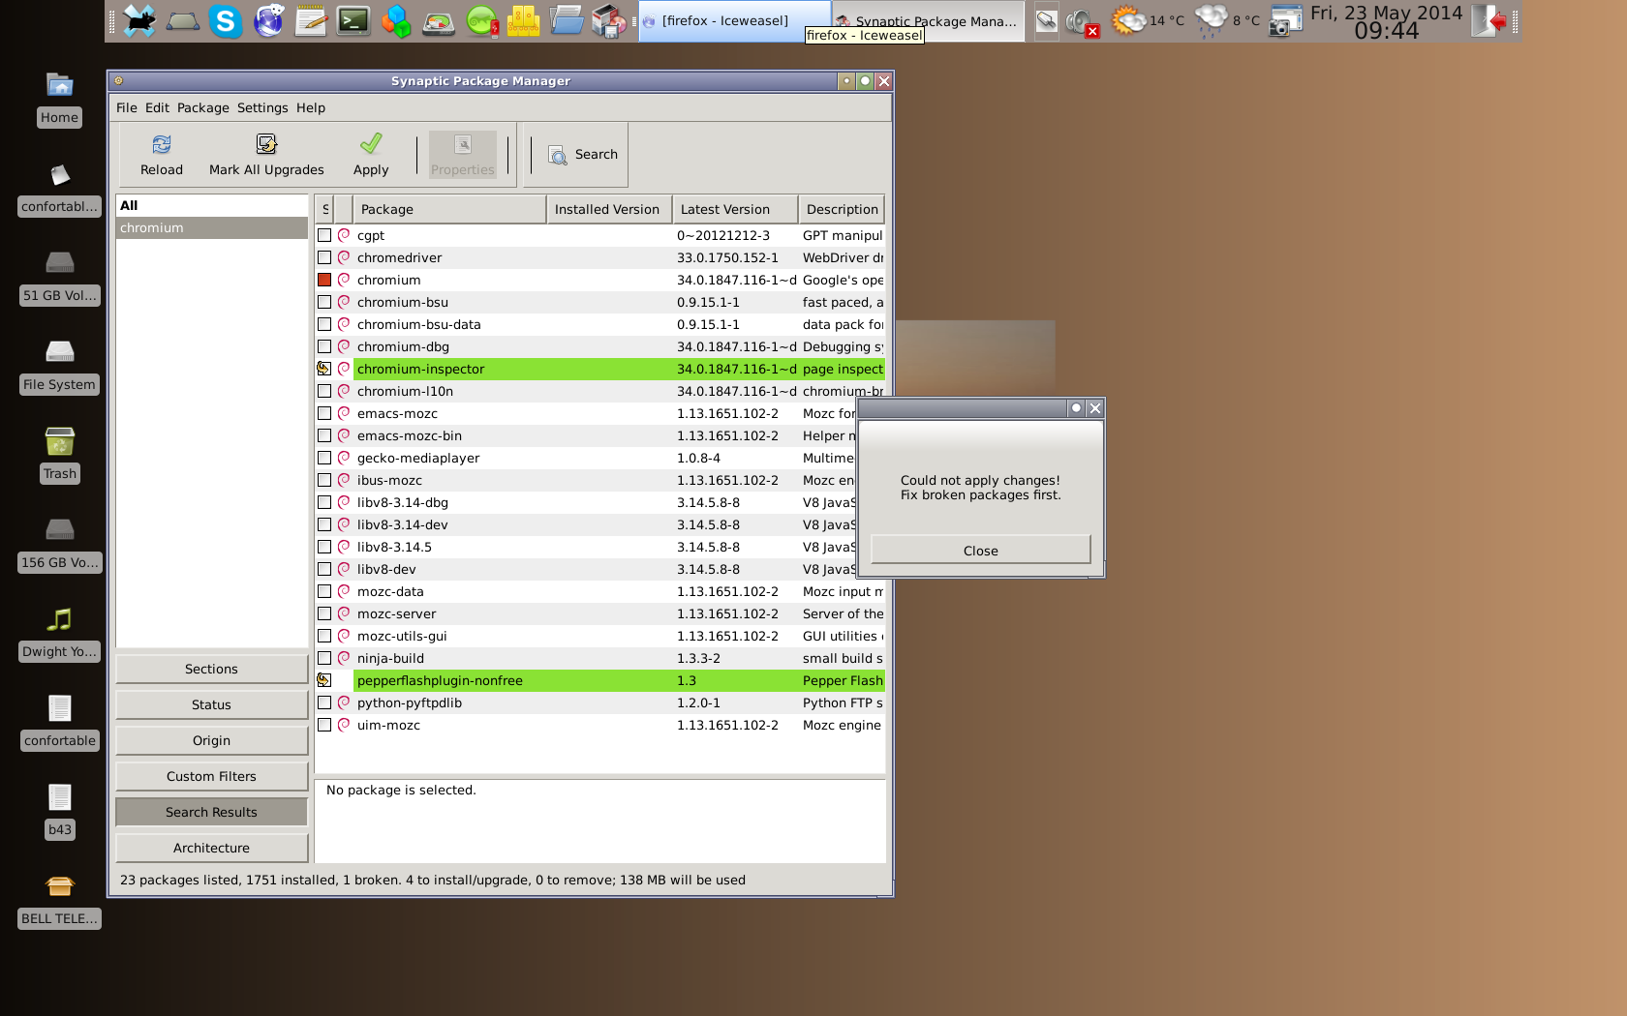Click the text editor notepad panel icon
1627x1016 pixels.
[311, 20]
